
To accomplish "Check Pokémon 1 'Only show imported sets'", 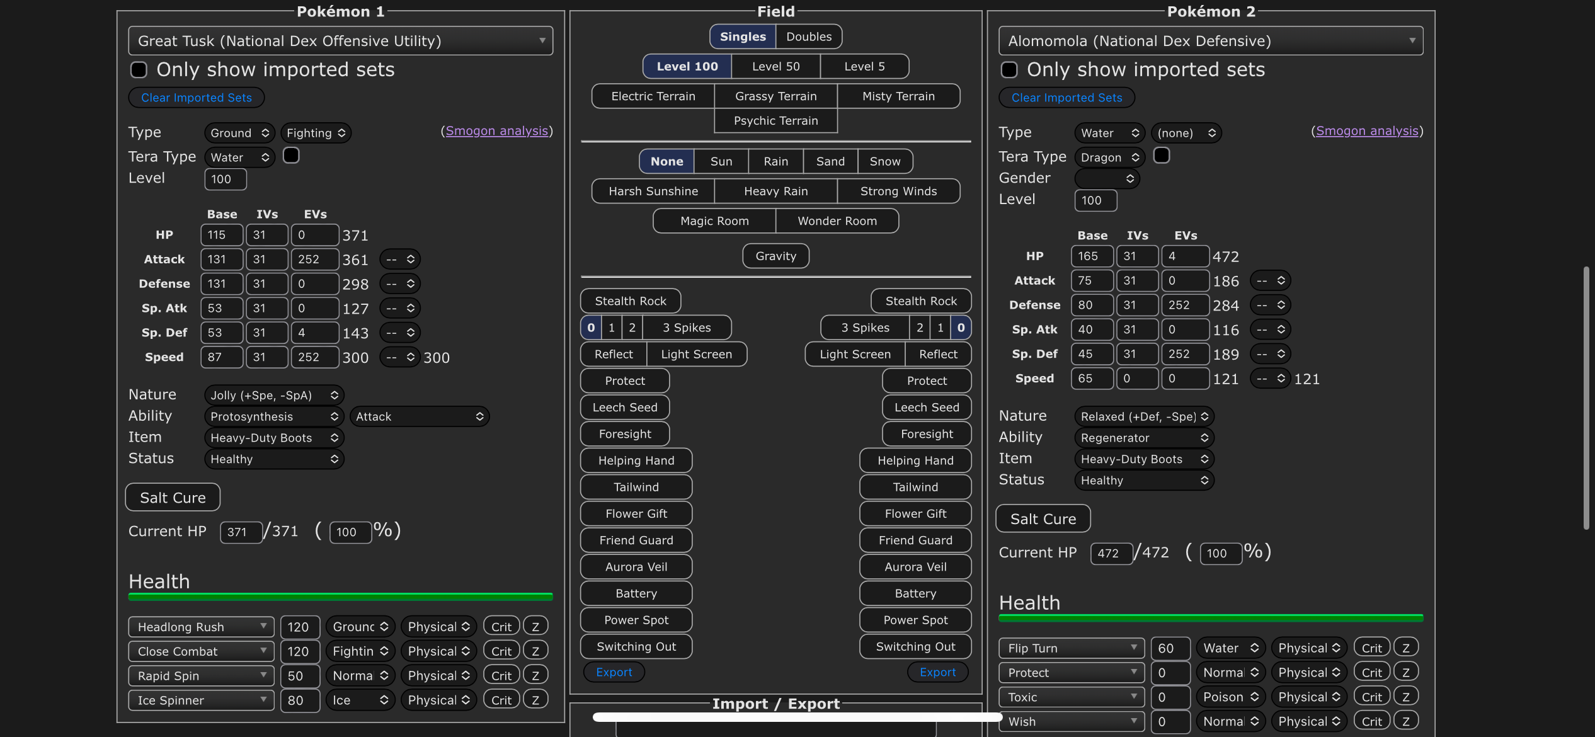I will pyautogui.click(x=139, y=69).
